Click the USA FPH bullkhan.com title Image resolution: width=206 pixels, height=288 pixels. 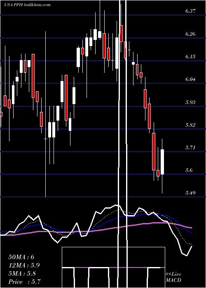point(27,5)
